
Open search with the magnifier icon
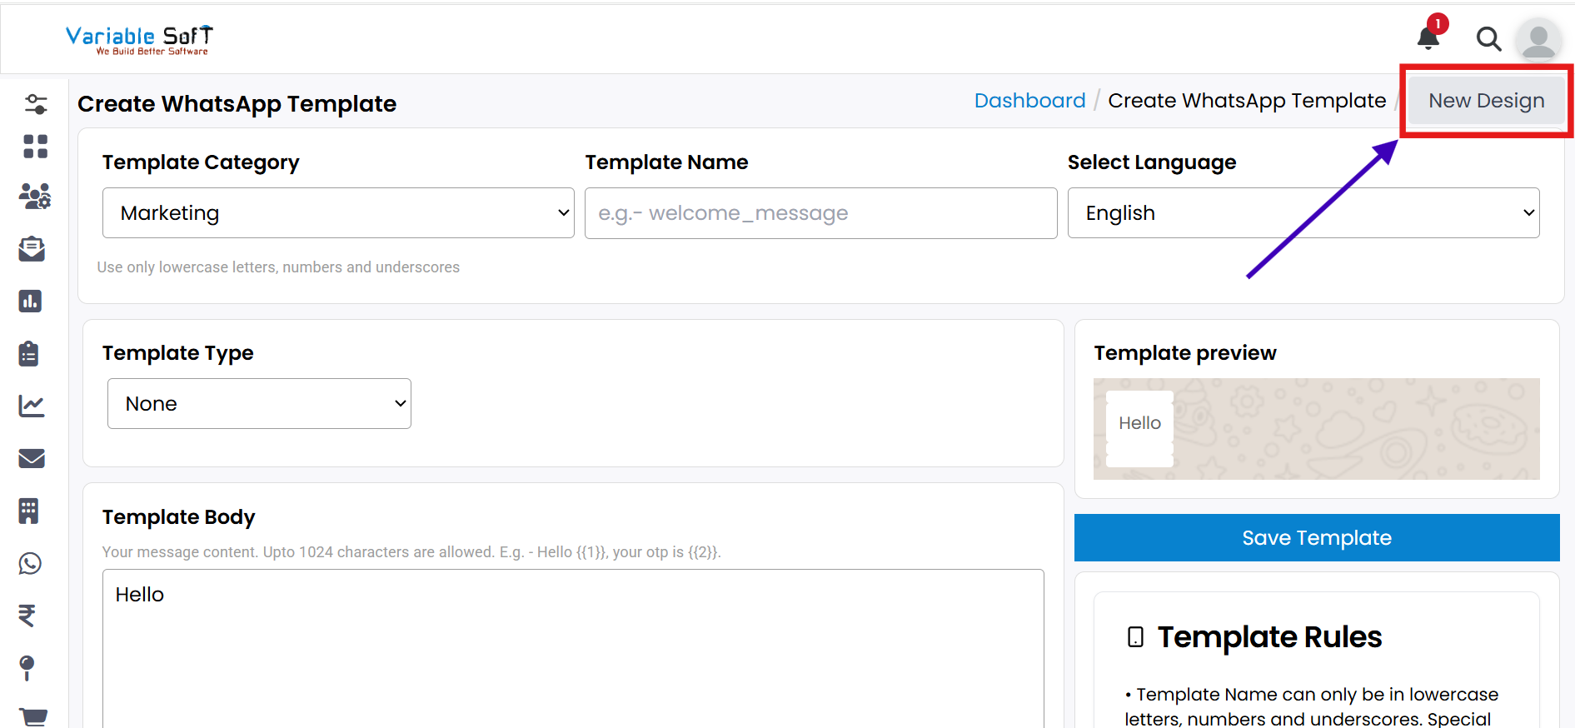1488,38
